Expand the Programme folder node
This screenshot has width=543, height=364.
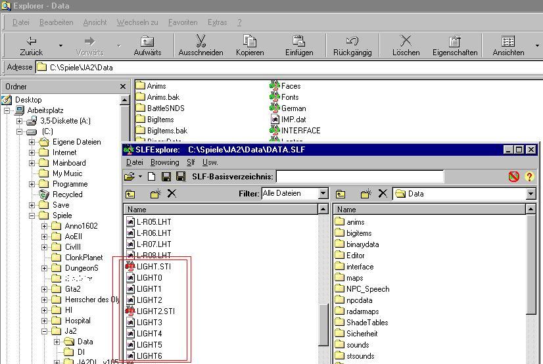[32, 184]
